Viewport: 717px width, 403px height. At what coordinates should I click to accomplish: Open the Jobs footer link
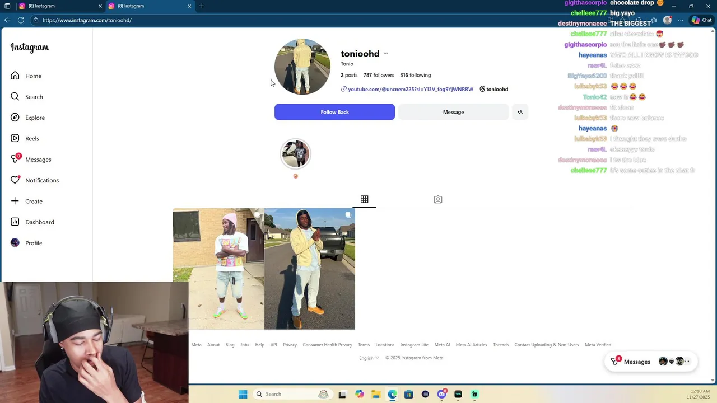tap(245, 345)
